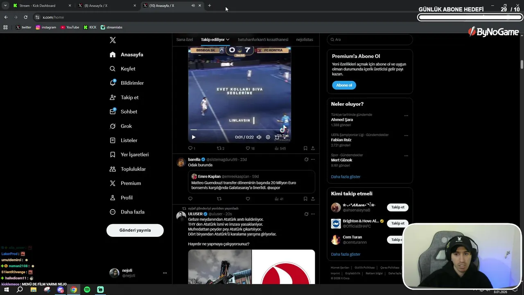The width and height of the screenshot is (524, 295).
Task: Like the video post with 18 likes
Action: (250, 148)
